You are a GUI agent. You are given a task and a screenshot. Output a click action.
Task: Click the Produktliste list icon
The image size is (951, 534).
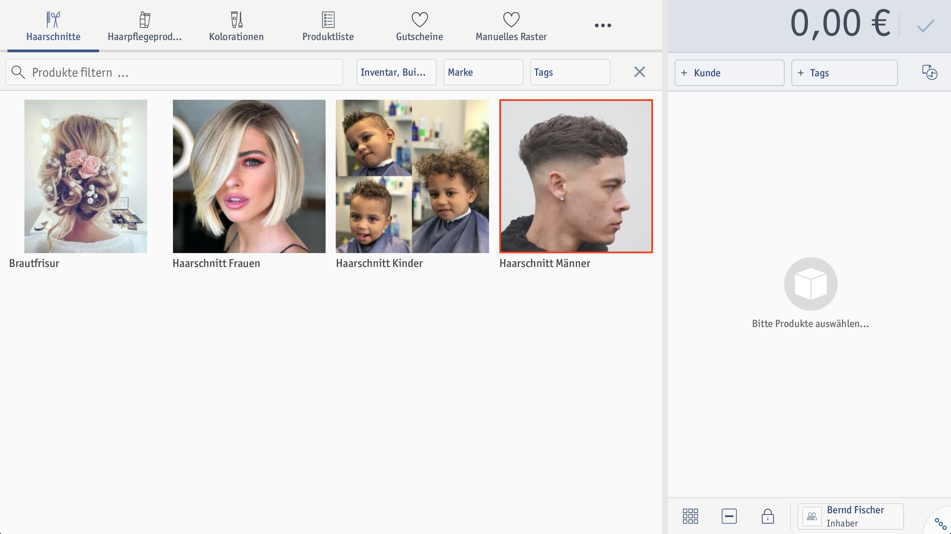(x=328, y=20)
